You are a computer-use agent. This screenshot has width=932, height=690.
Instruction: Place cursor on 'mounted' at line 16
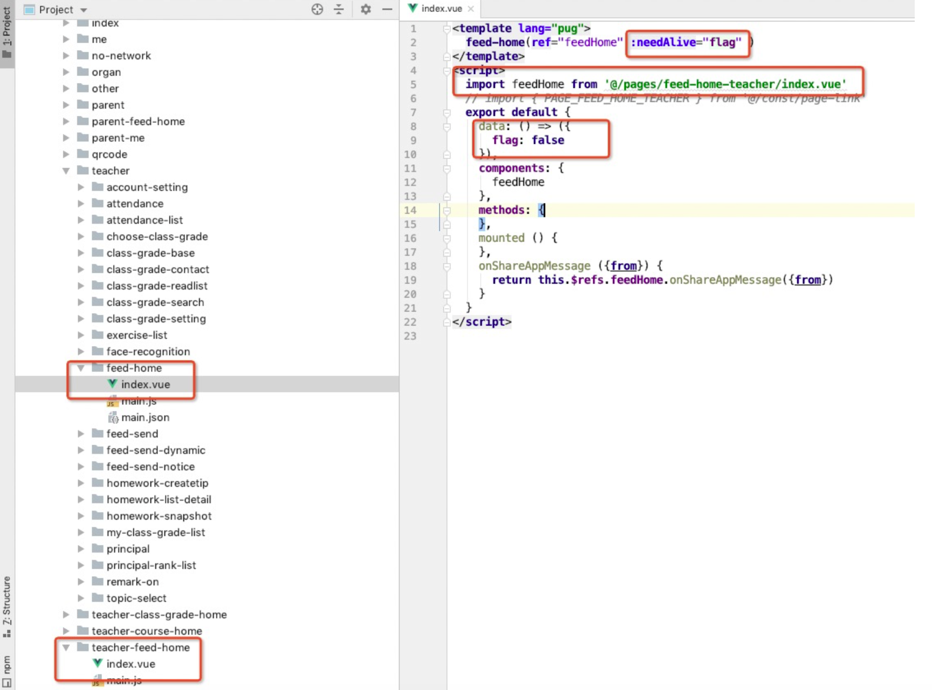(x=501, y=238)
